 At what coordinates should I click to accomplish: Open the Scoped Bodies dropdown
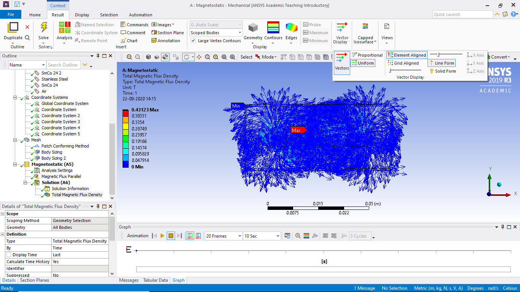coord(216,33)
